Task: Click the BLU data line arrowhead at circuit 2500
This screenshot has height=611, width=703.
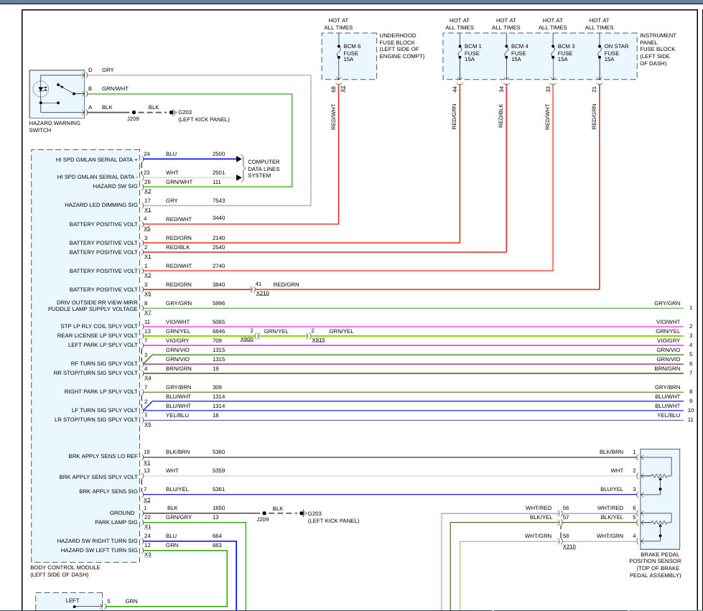Action: point(239,159)
